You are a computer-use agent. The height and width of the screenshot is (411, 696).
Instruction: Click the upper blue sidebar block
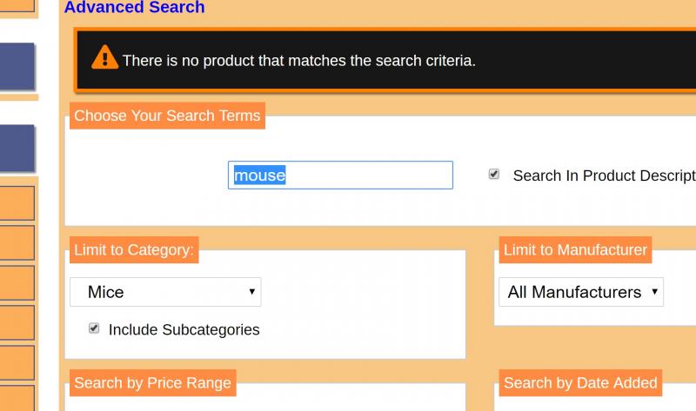17,67
